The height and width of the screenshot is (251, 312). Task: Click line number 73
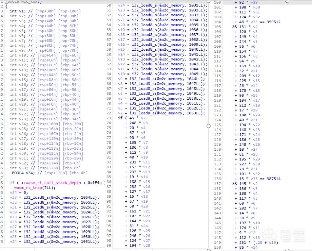pyautogui.click(x=109, y=118)
